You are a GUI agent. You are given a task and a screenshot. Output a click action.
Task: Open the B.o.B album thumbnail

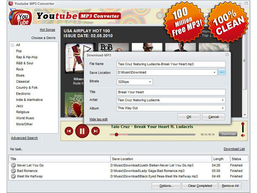point(113,48)
